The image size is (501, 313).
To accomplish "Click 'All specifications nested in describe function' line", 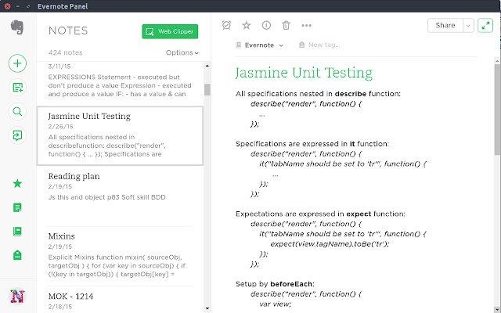I will (x=318, y=94).
